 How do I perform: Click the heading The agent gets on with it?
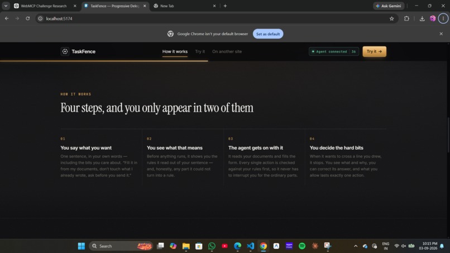coord(255,147)
